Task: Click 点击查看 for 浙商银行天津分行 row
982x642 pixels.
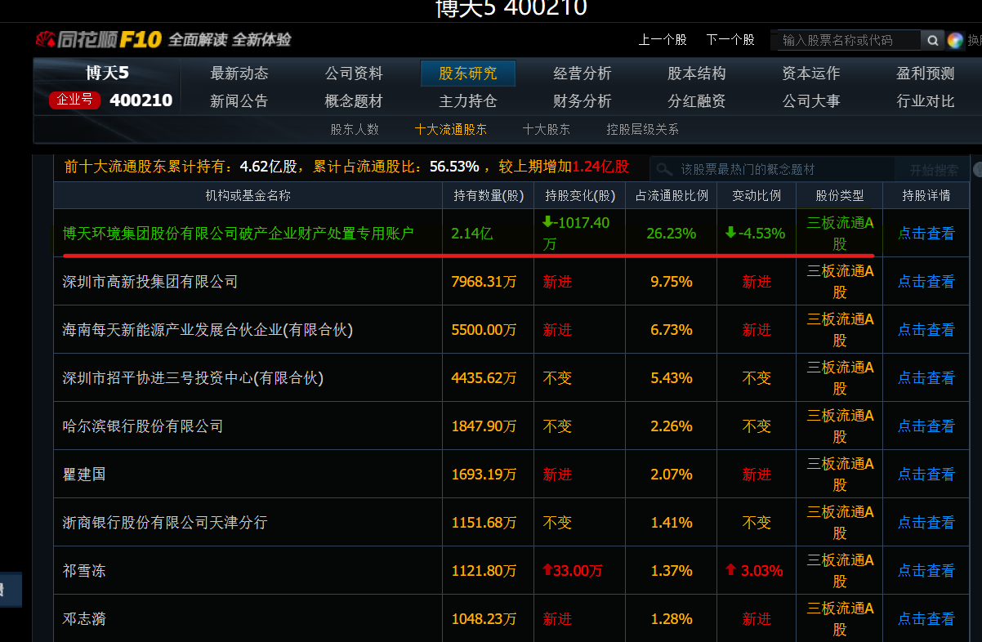Action: point(926,523)
